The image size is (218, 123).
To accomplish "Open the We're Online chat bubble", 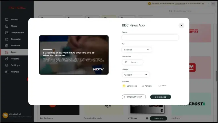I will [x=5, y=115].
